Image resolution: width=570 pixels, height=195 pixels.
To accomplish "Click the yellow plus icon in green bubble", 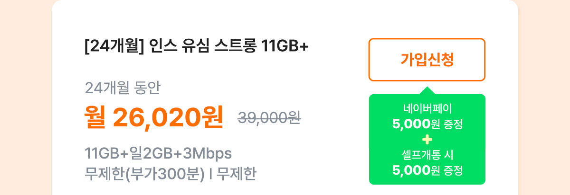I will 427,139.
